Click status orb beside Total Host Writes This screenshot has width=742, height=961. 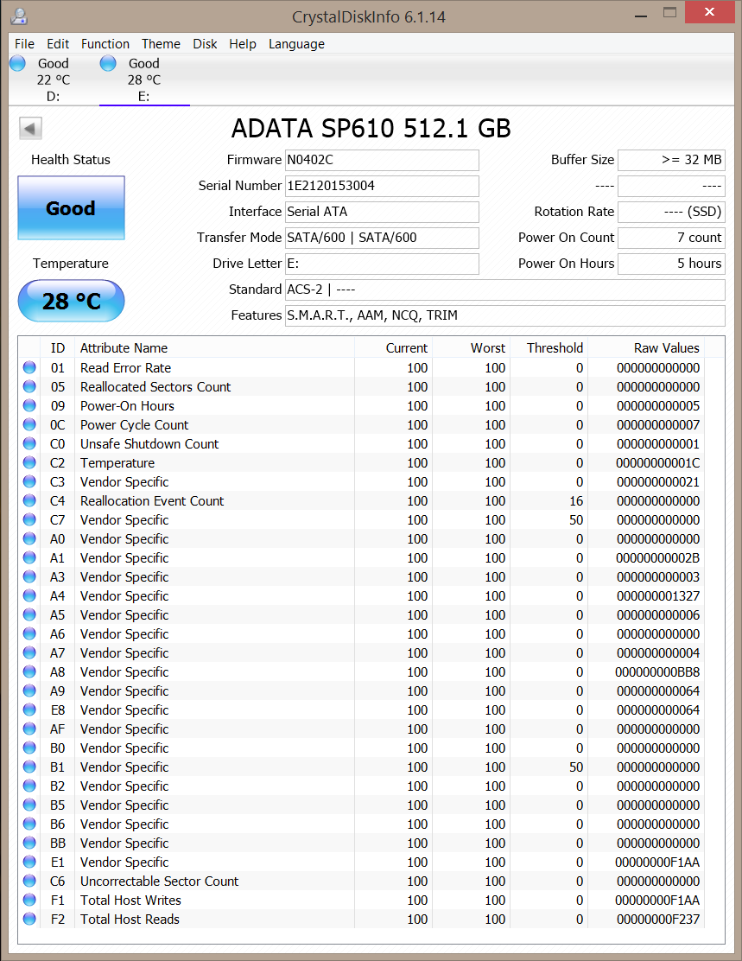pos(29,901)
